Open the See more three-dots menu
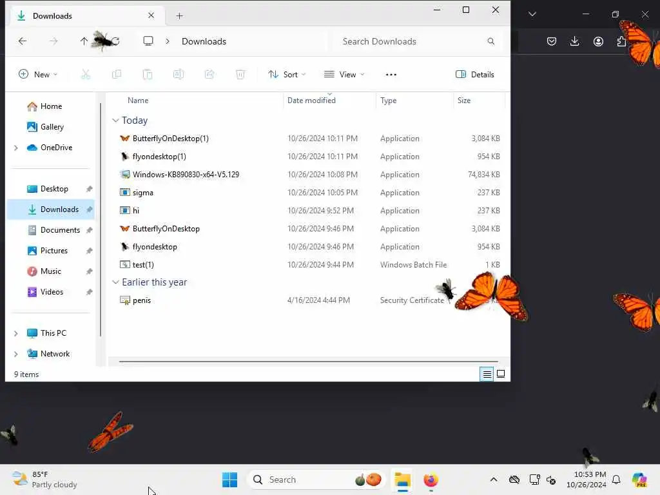Viewport: 660px width, 495px height. (391, 75)
